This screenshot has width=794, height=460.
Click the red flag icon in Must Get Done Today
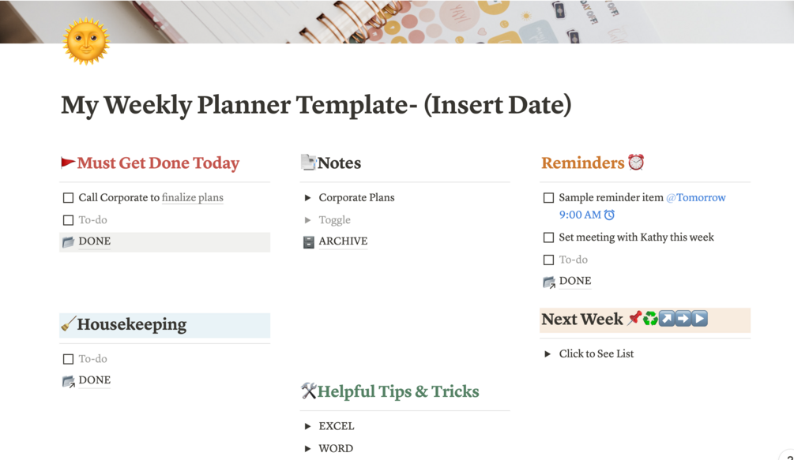click(68, 163)
